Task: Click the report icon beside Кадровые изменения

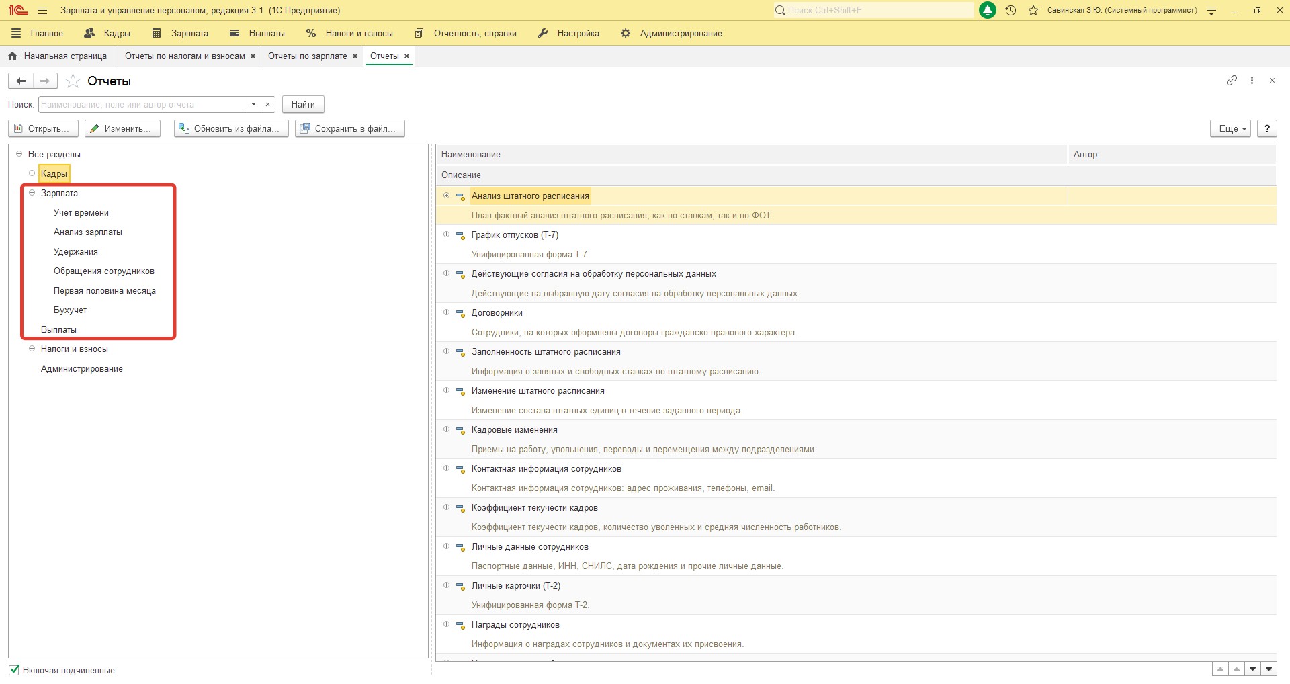Action: click(460, 430)
